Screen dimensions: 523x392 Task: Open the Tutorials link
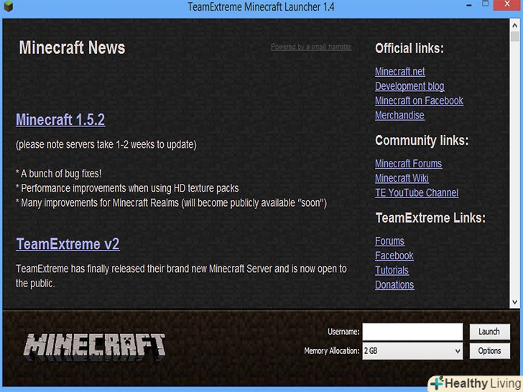pos(392,271)
